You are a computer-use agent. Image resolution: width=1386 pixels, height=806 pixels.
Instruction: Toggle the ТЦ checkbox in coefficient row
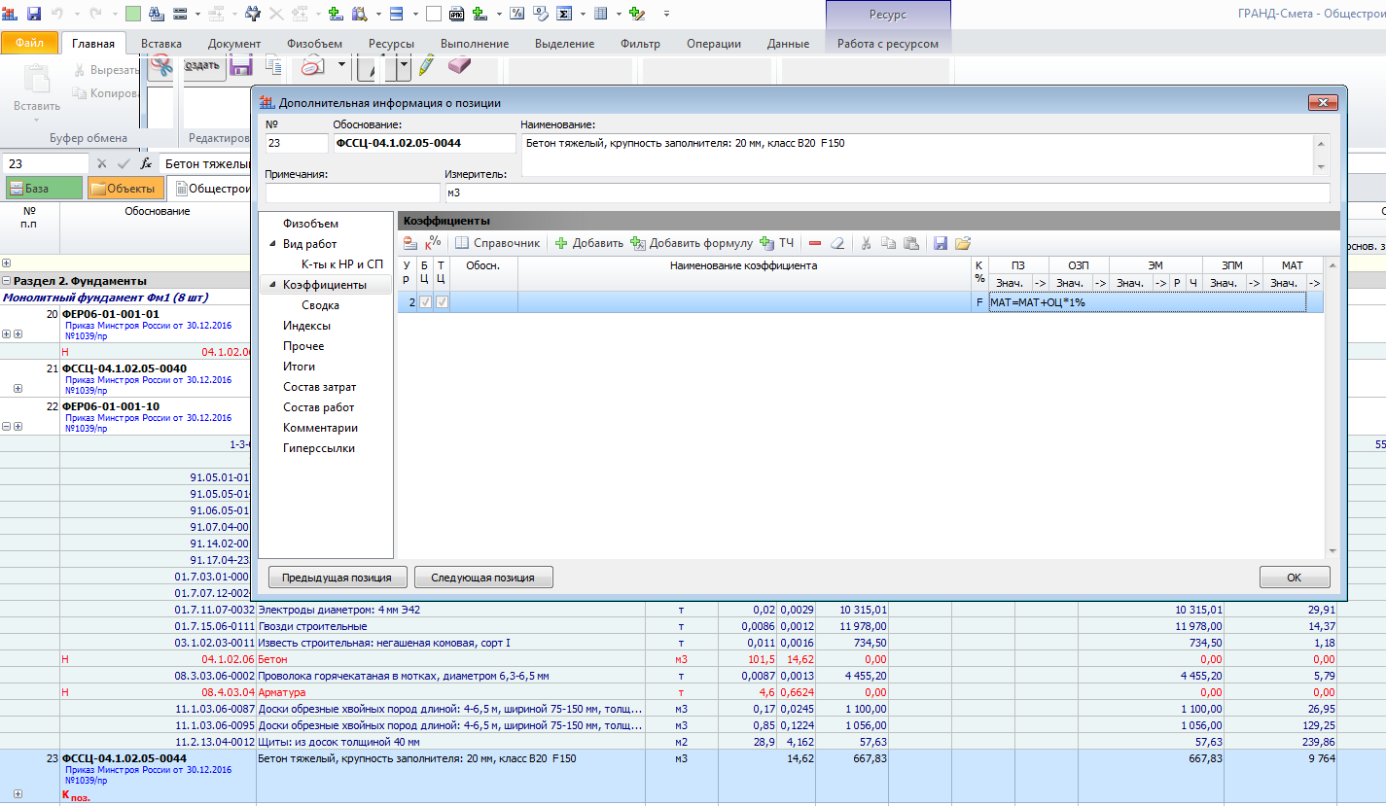pos(442,302)
